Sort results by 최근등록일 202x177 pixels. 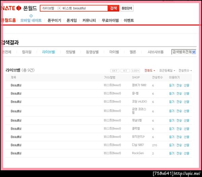pos(167,70)
